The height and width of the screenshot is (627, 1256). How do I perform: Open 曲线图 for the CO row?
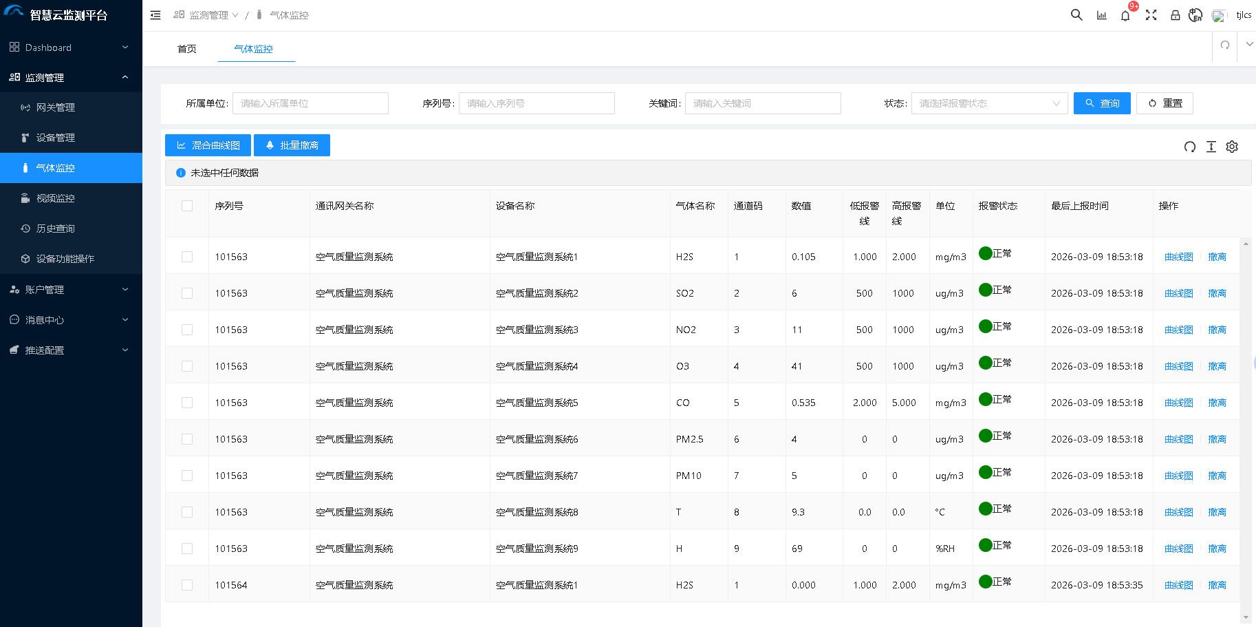coord(1178,403)
